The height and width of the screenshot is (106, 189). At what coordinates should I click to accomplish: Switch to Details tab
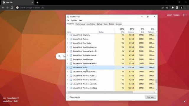click(x=112, y=24)
